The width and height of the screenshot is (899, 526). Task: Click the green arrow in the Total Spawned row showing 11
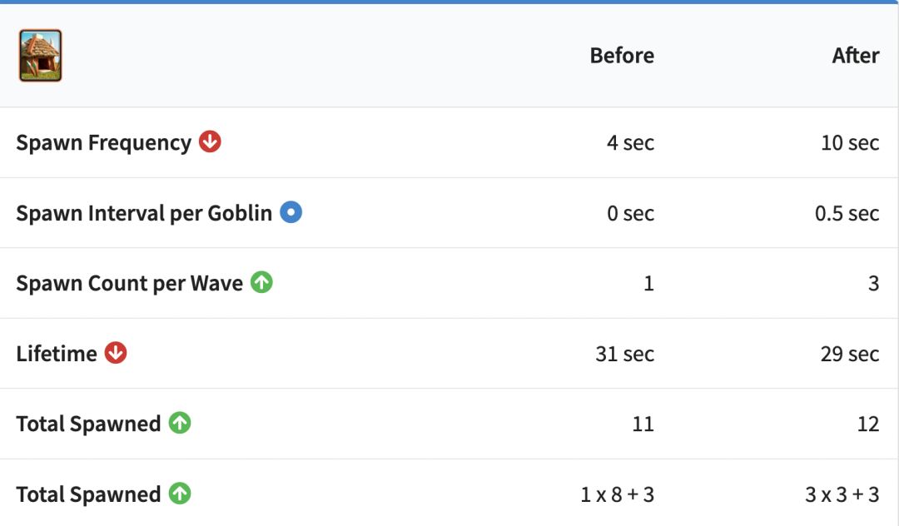pyautogui.click(x=180, y=423)
